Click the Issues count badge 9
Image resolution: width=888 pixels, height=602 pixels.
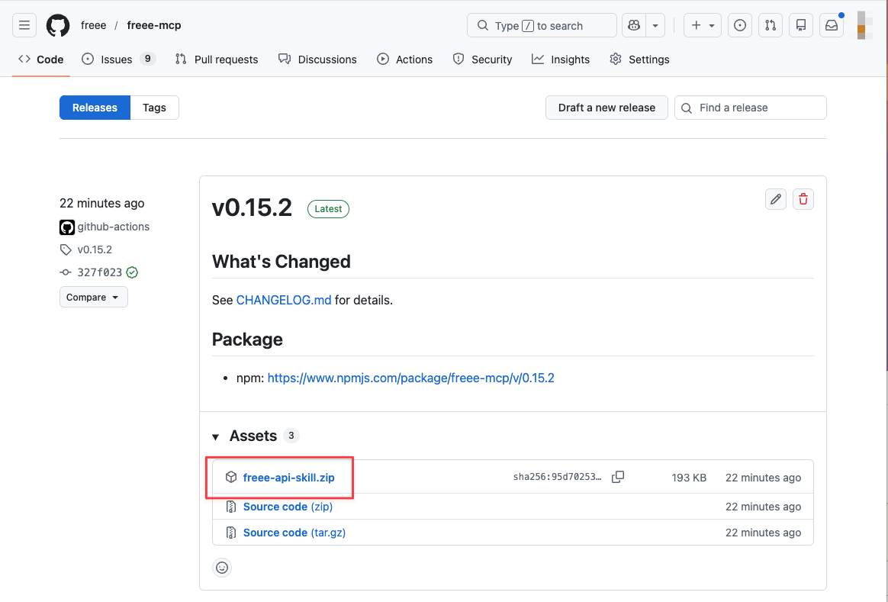coord(148,59)
